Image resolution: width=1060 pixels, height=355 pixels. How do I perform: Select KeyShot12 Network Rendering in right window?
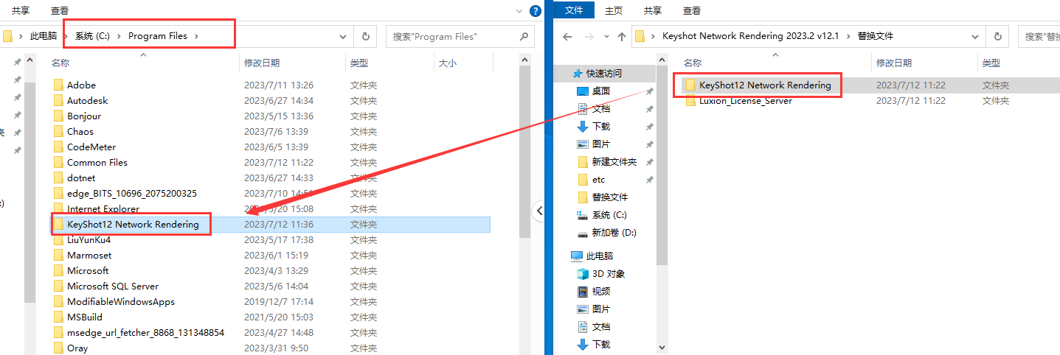pyautogui.click(x=764, y=85)
